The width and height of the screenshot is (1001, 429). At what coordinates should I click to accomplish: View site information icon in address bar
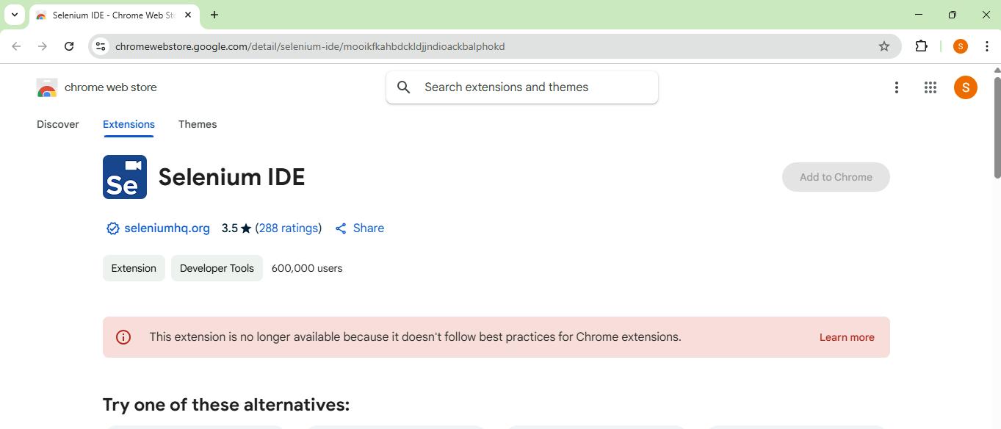pyautogui.click(x=101, y=46)
